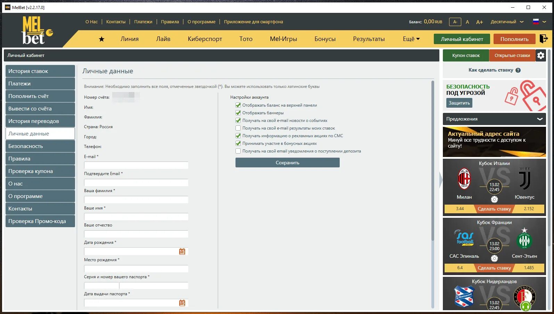Open Приложение для смартфона link
The height and width of the screenshot is (314, 554).
click(253, 22)
